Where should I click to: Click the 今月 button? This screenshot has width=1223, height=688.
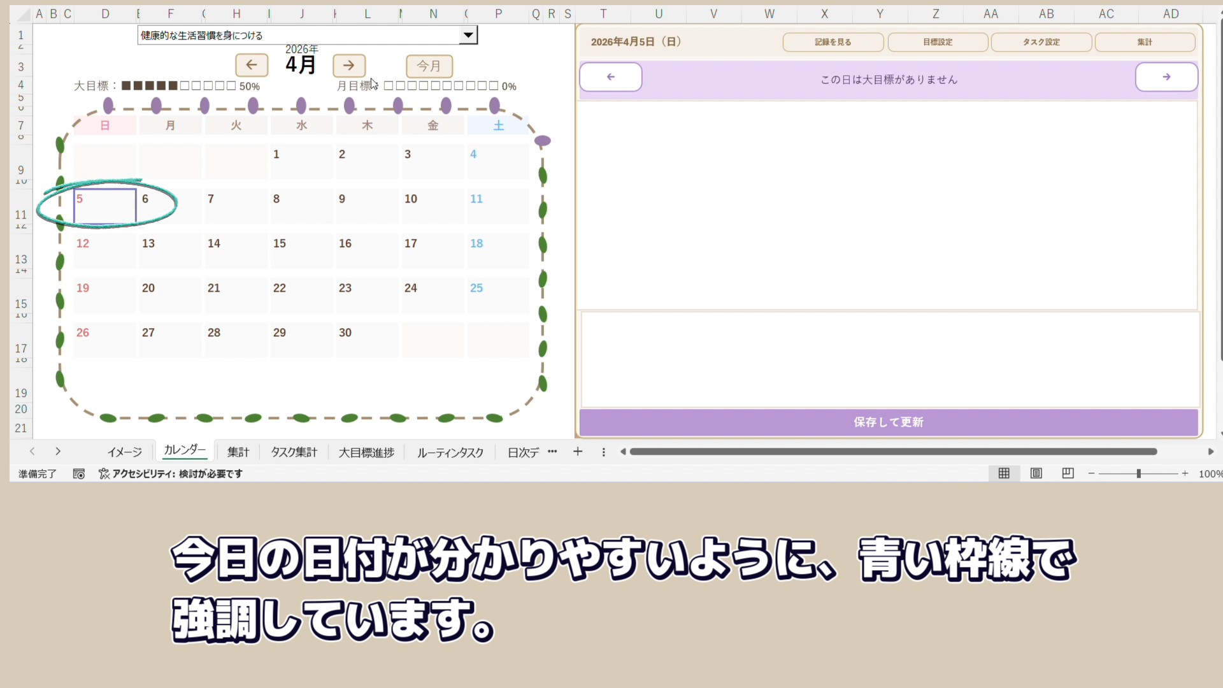tap(429, 66)
